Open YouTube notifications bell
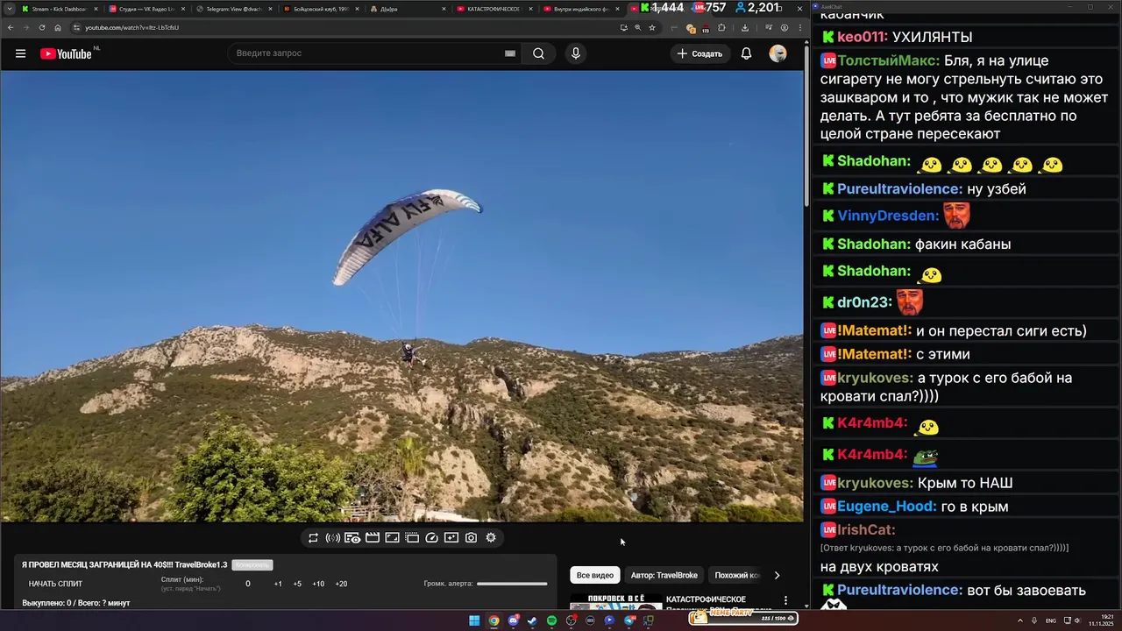The width and height of the screenshot is (1122, 631). point(746,53)
